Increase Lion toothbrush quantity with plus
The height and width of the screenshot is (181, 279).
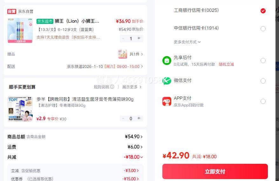139,38
